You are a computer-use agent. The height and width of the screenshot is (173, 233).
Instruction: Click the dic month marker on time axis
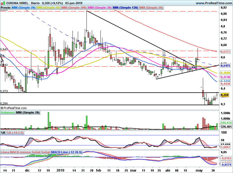(27, 170)
